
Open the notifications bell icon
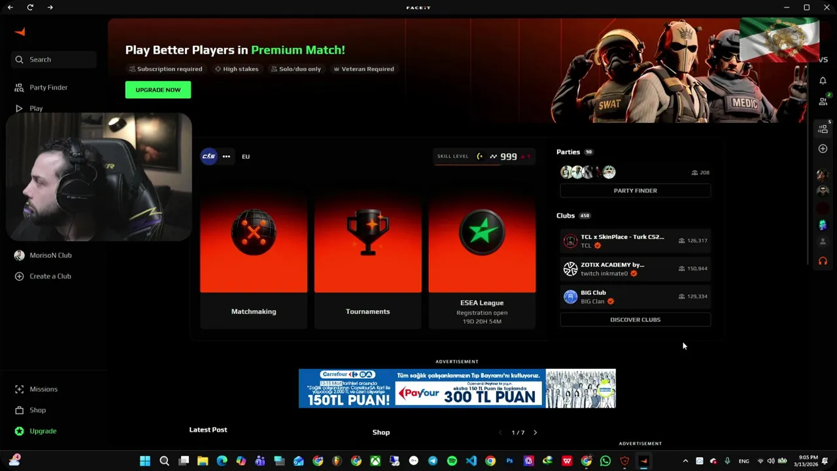(823, 80)
